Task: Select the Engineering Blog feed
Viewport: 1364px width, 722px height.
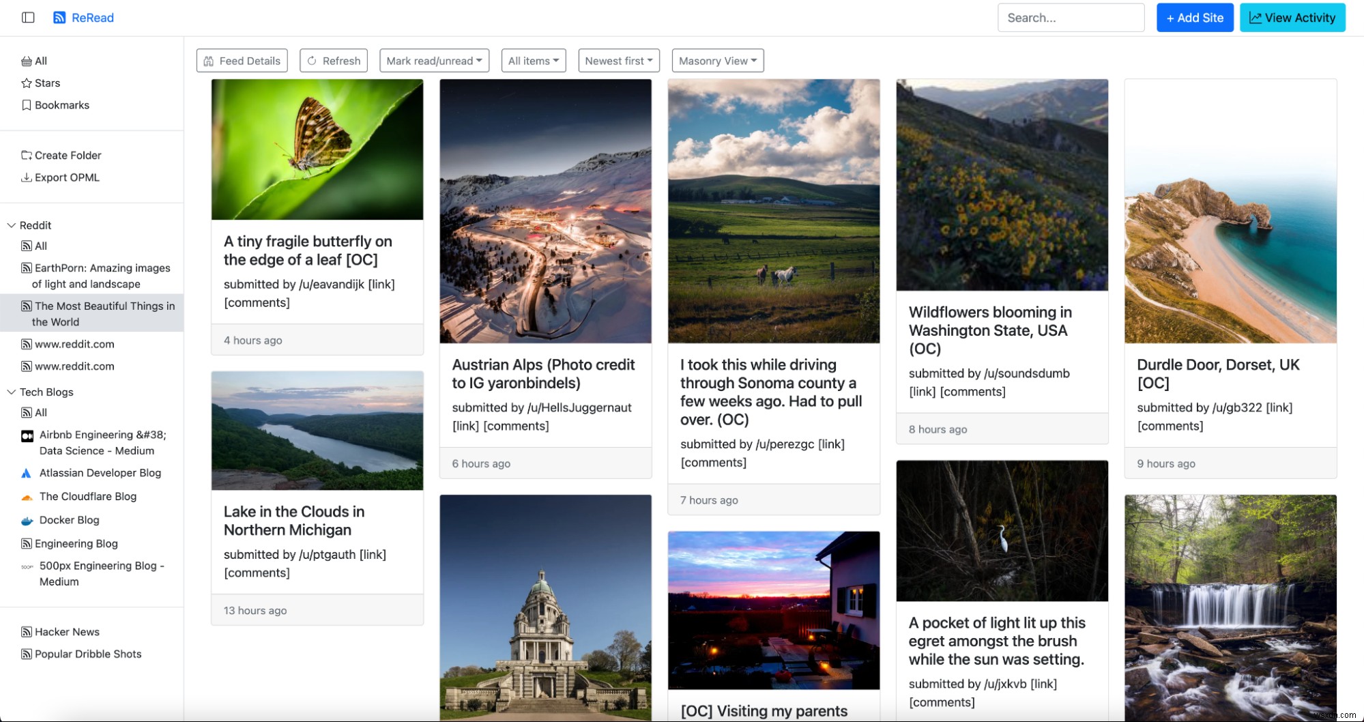Action: point(76,544)
